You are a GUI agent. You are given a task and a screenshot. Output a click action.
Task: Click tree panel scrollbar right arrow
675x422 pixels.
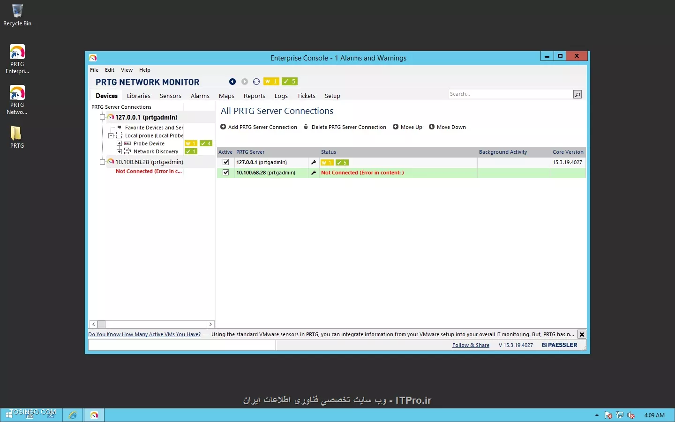click(210, 324)
